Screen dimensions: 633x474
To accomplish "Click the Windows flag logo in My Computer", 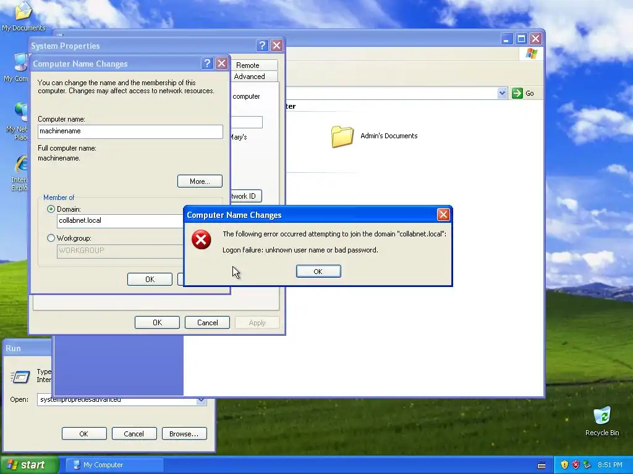I will 531,54.
